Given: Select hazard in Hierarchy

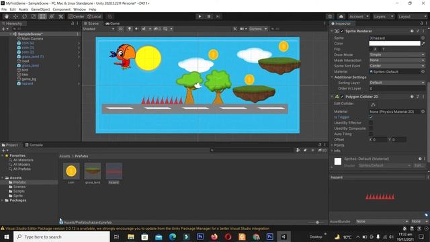Looking at the screenshot, I should [27, 83].
